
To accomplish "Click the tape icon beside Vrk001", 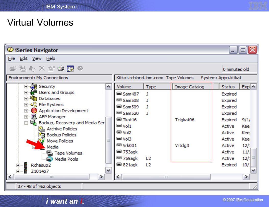I will click(x=119, y=145).
